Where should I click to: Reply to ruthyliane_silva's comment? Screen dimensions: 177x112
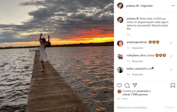[x=138, y=61]
